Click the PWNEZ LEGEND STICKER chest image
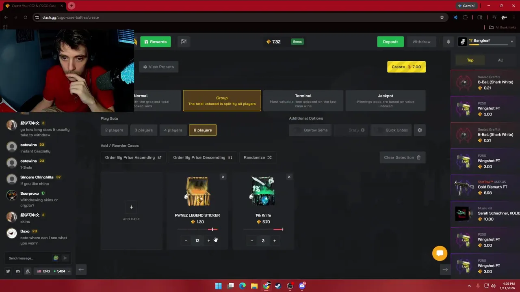Screen dimensions: 520x292 tap(197, 191)
